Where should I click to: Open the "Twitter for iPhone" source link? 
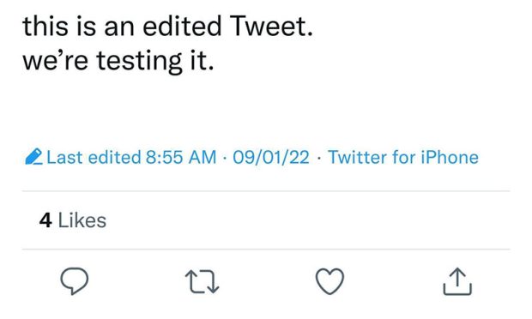point(403,157)
